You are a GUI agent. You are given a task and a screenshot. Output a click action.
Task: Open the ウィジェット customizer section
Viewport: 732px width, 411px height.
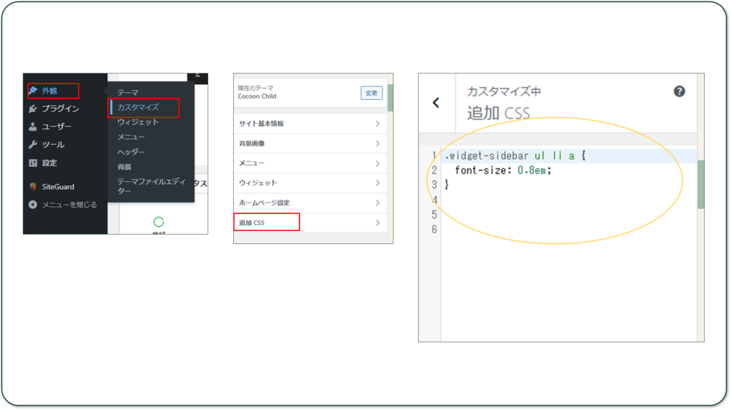pyautogui.click(x=258, y=183)
